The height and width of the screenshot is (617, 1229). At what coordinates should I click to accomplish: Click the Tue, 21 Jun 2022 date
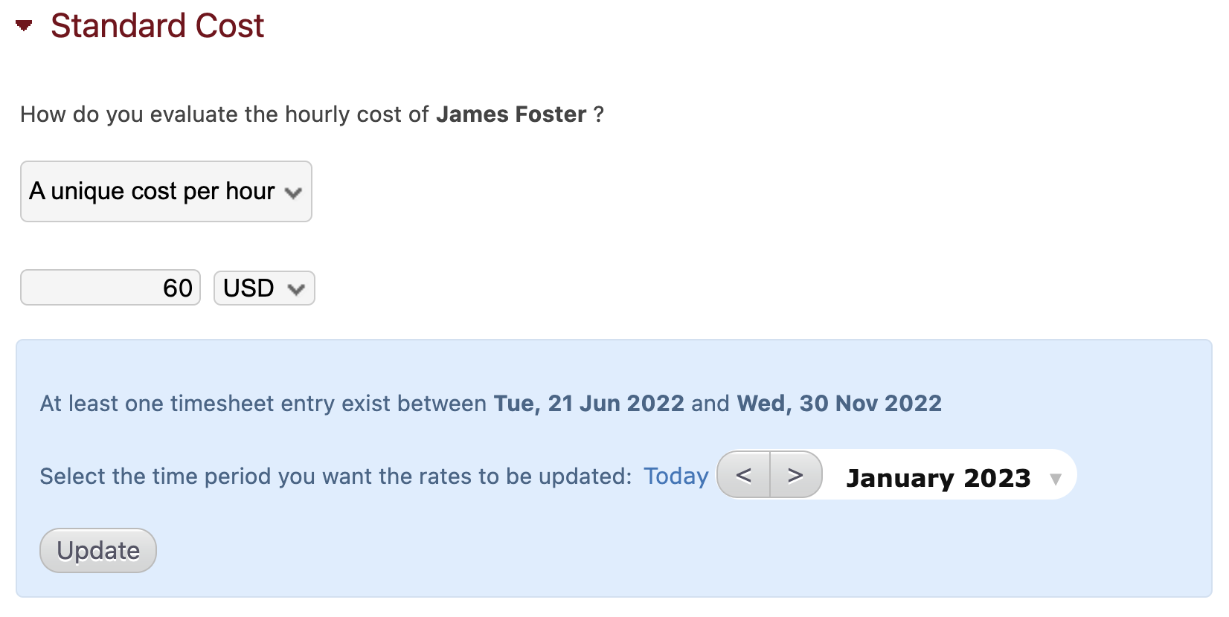pos(588,404)
